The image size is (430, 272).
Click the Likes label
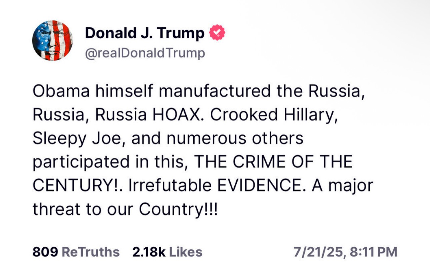186,252
